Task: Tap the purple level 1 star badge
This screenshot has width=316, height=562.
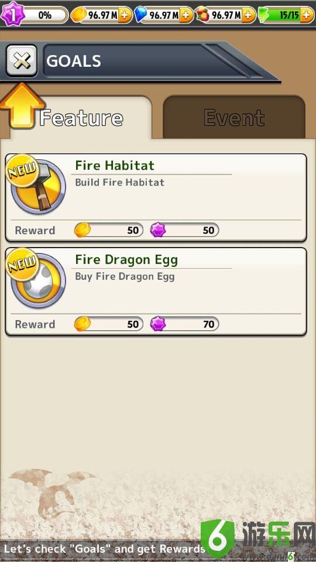Action: (x=12, y=15)
